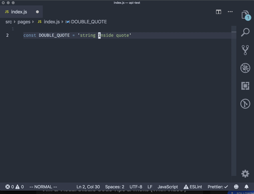This screenshot has width=254, height=194.
Task: Click Ln 2, Col 30 cursor position
Action: pos(88,187)
